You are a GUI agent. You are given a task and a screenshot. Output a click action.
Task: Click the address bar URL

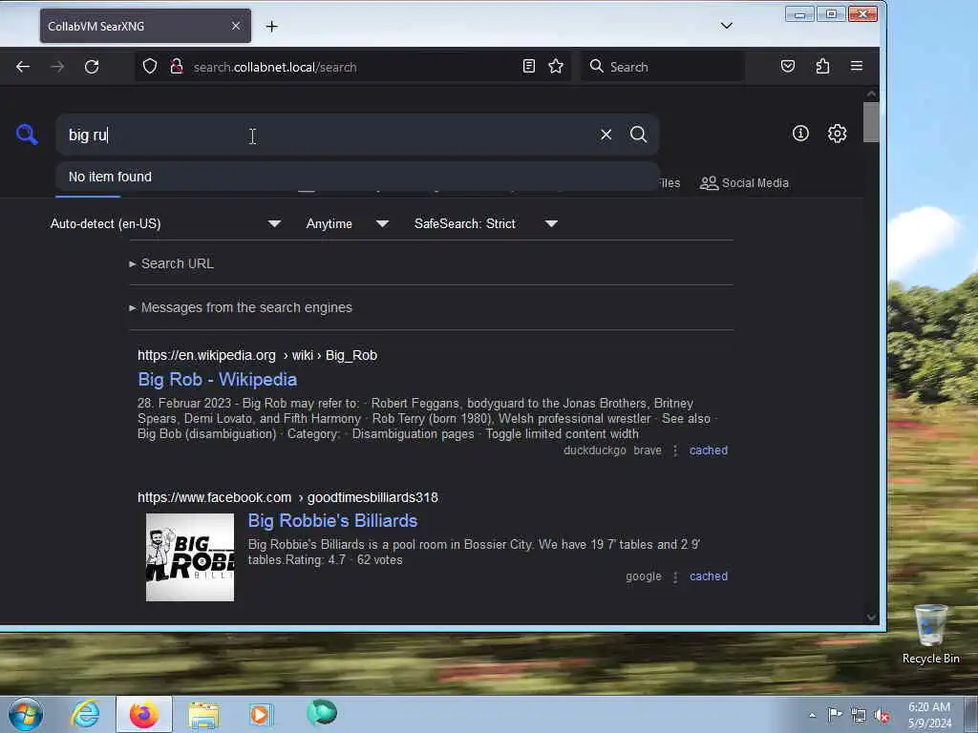click(275, 67)
